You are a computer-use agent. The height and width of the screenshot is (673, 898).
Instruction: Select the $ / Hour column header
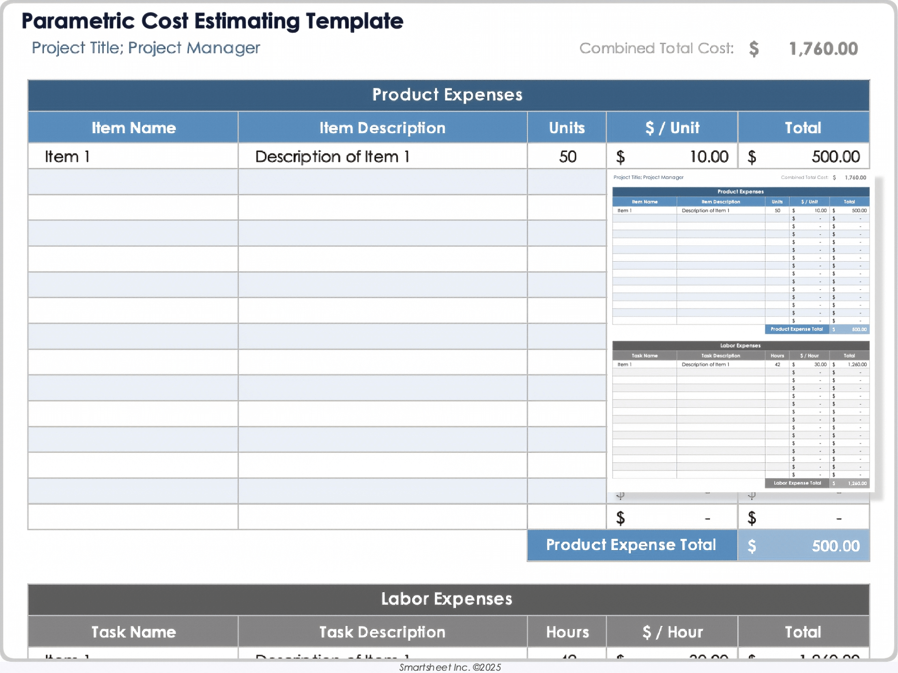coord(672,632)
